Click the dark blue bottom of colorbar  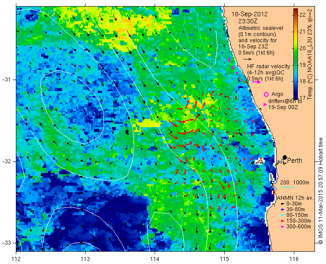(x=296, y=97)
